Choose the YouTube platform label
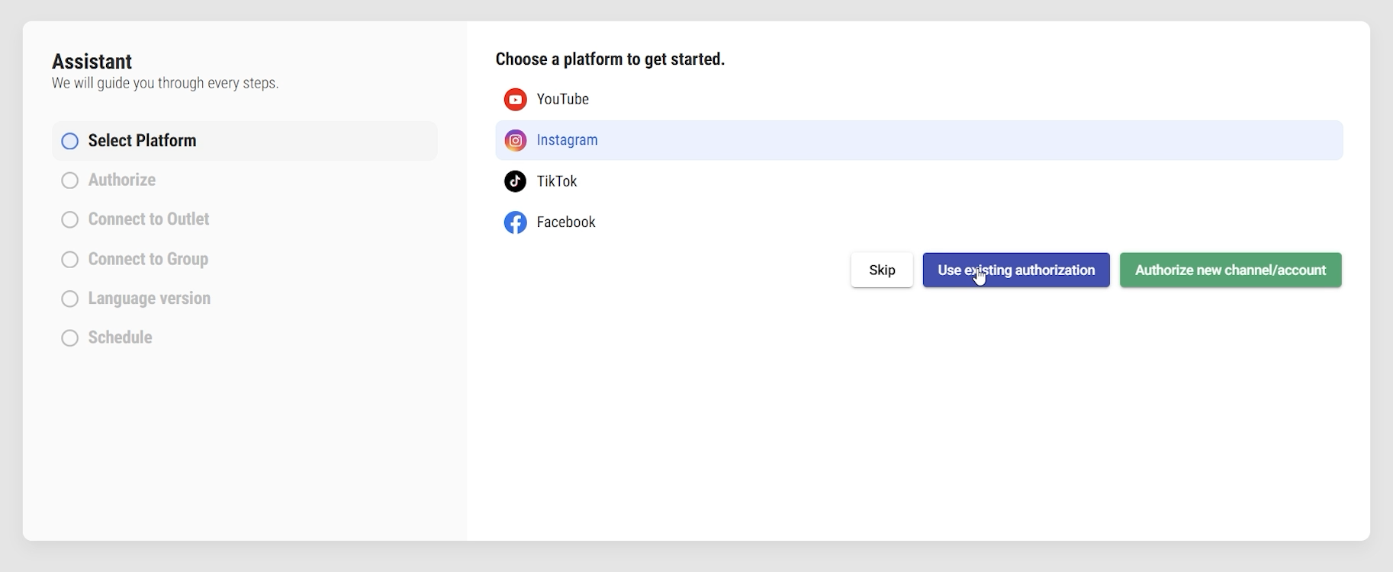 (562, 100)
